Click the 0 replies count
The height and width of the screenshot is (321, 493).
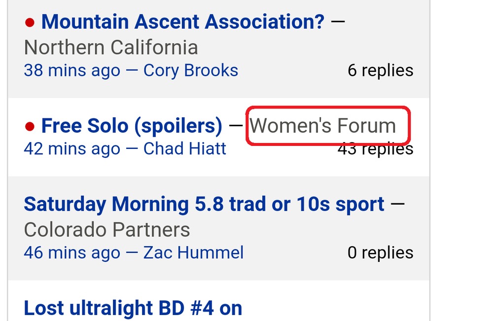point(380,253)
